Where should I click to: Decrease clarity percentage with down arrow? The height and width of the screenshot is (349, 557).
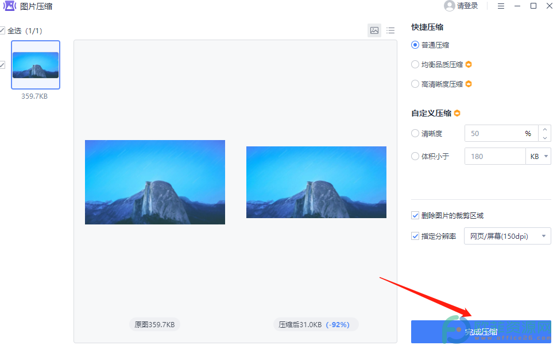(x=545, y=138)
